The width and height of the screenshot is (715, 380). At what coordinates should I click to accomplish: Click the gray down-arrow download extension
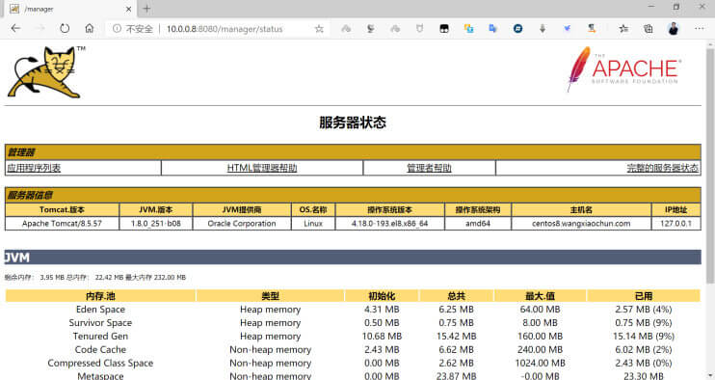click(543, 29)
